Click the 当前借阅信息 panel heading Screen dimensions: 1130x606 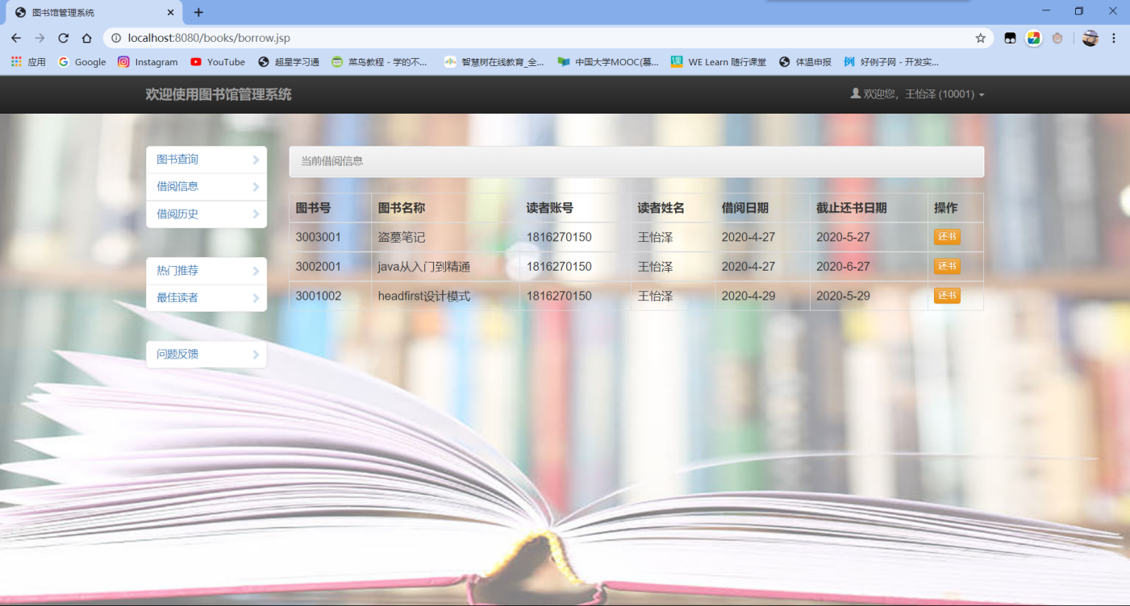click(636, 161)
